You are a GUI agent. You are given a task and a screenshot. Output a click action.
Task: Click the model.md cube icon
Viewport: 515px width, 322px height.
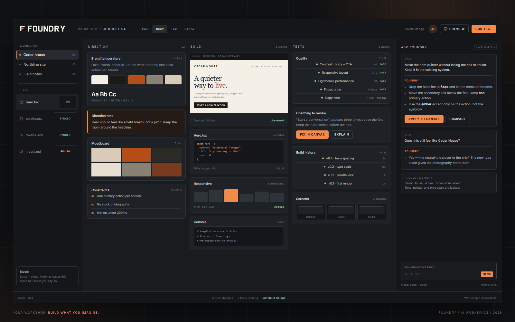(21, 151)
